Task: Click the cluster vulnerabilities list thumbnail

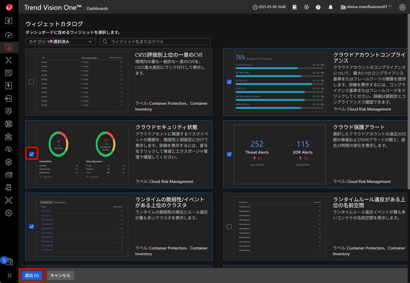Action: (82, 227)
